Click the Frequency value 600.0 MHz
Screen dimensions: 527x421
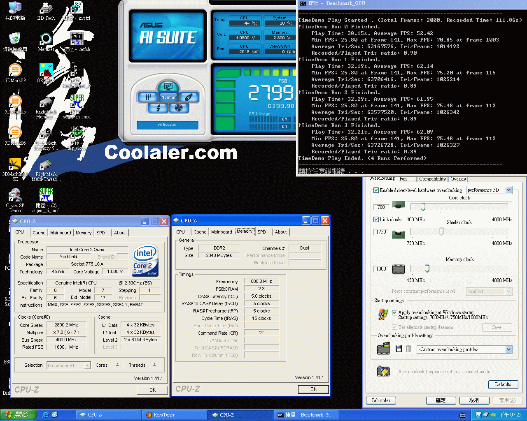(261, 281)
